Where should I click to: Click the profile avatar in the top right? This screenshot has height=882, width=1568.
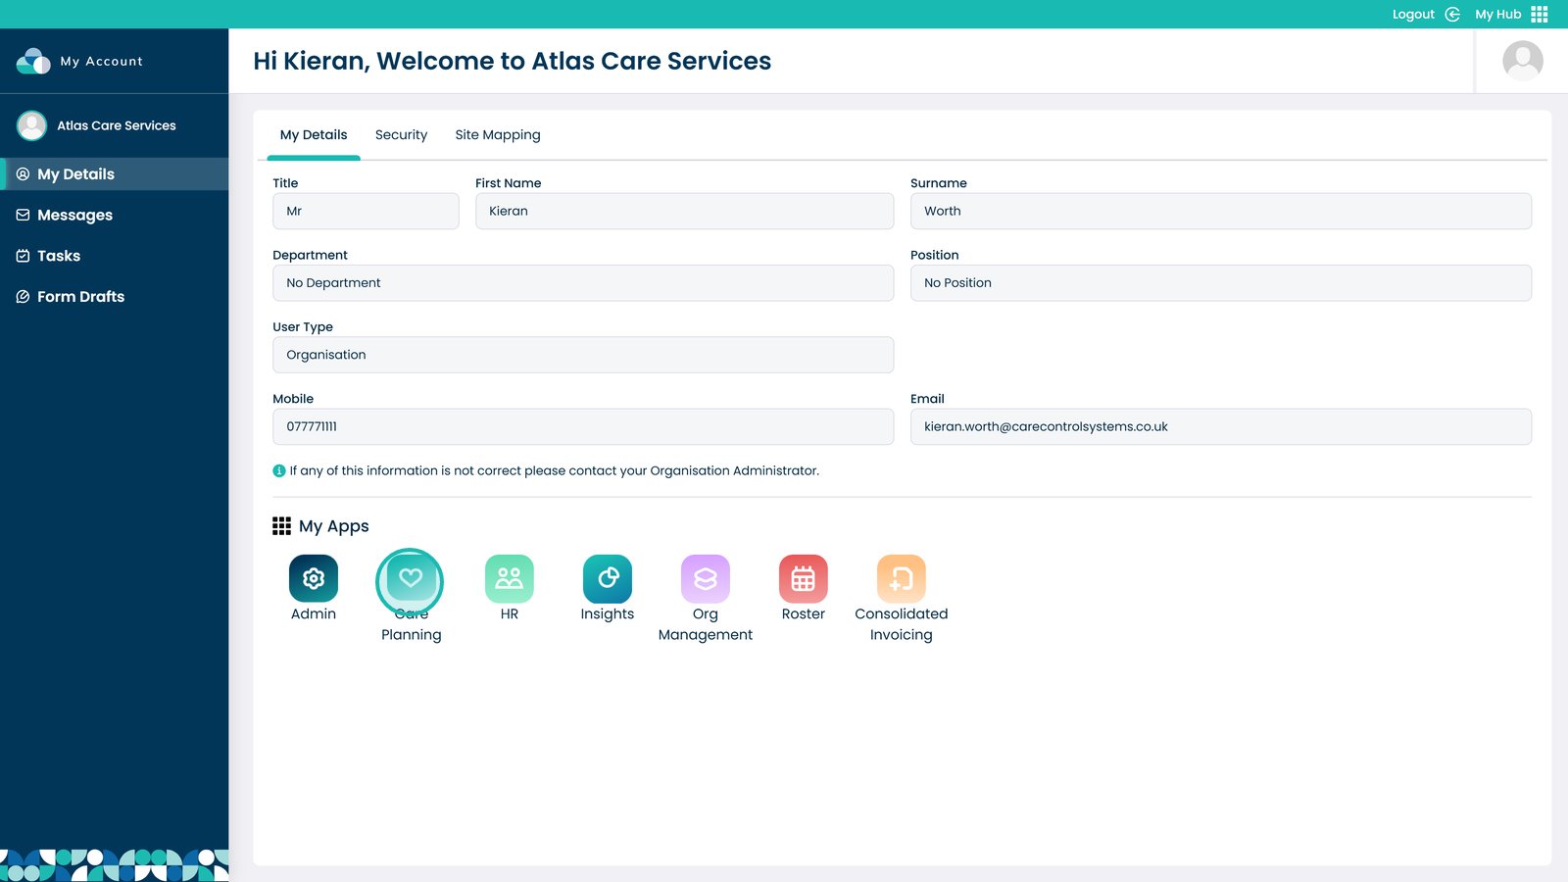pos(1521,61)
